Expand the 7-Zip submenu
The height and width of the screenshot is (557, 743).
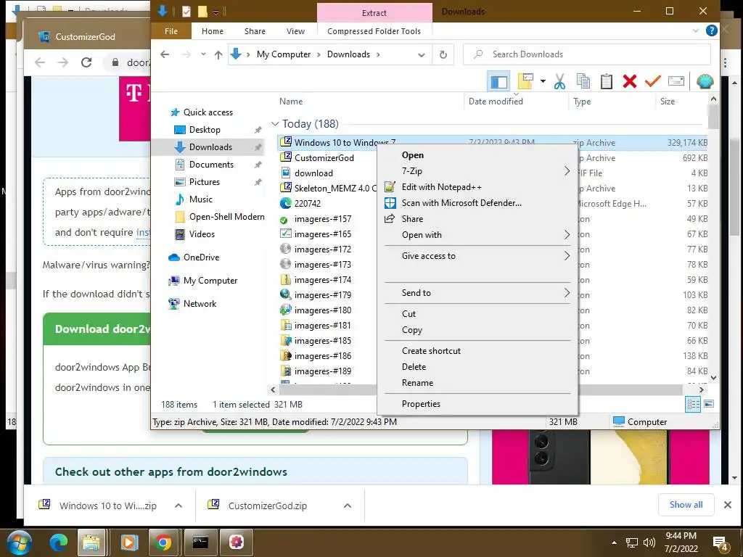477,171
